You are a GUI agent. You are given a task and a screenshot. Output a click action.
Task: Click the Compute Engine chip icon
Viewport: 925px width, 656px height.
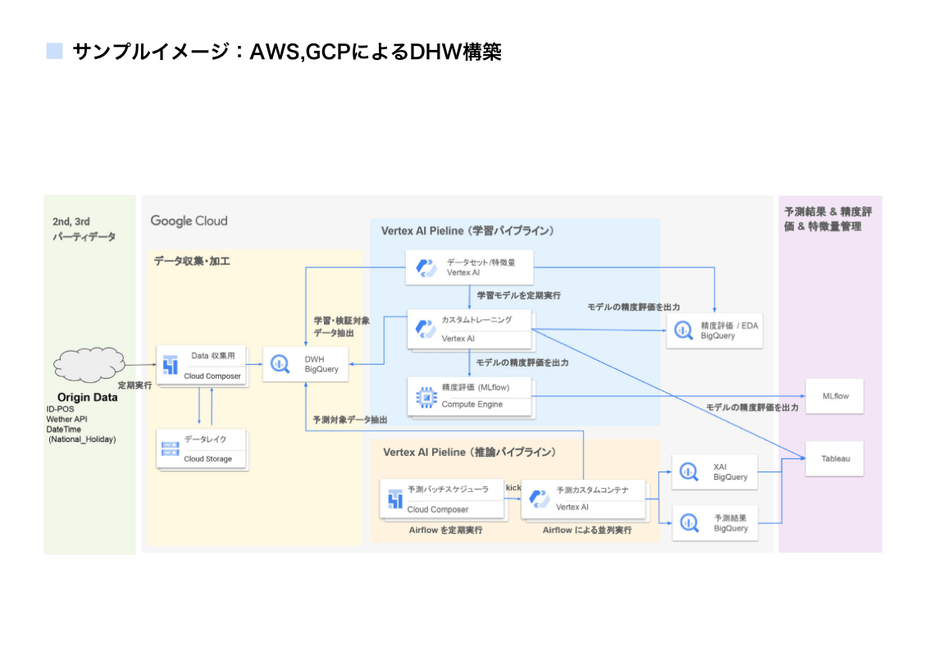pos(426,397)
